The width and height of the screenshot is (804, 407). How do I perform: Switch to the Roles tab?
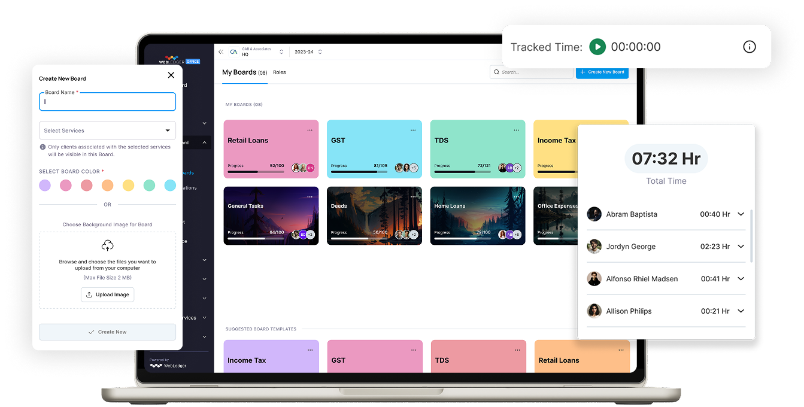point(280,72)
